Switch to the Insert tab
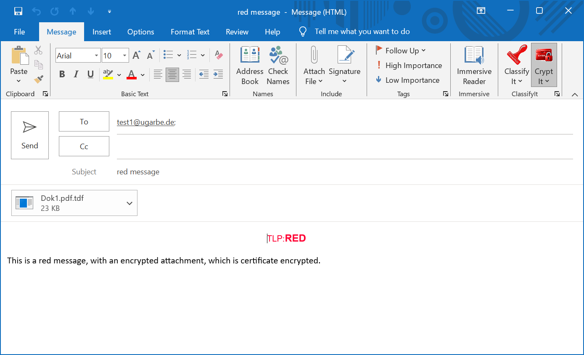The height and width of the screenshot is (355, 584). [102, 32]
